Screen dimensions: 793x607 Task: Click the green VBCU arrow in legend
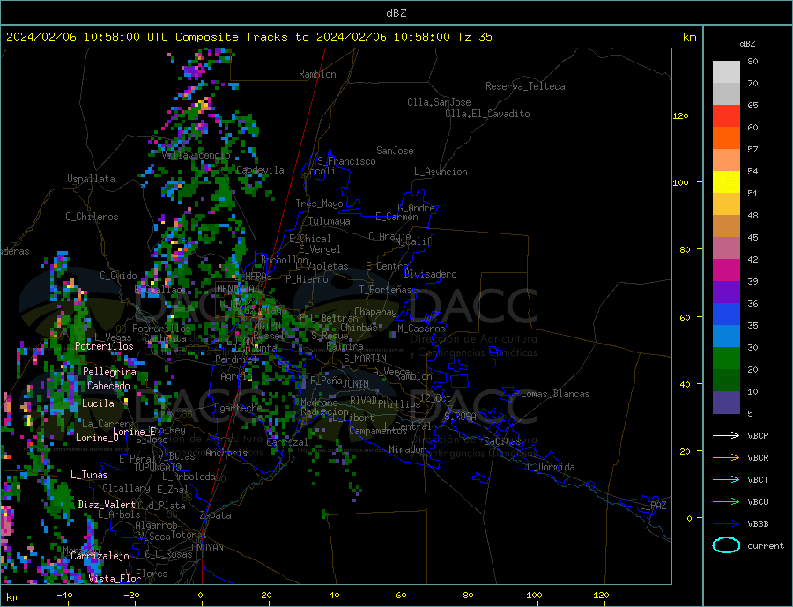pos(726,502)
